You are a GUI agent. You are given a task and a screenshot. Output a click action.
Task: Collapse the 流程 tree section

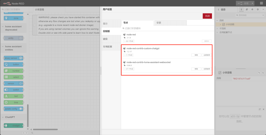click(217, 20)
